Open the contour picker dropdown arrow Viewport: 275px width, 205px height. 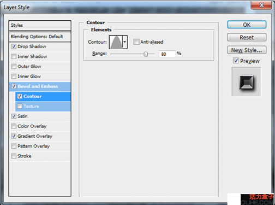click(125, 42)
